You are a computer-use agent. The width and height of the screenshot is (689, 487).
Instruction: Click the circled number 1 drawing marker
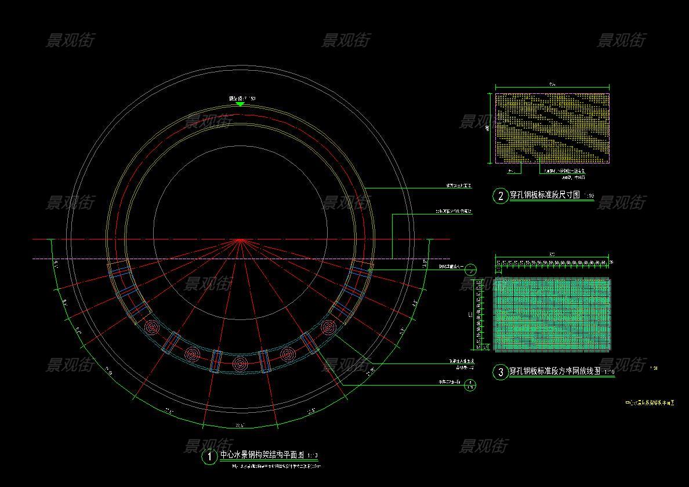coord(209,457)
